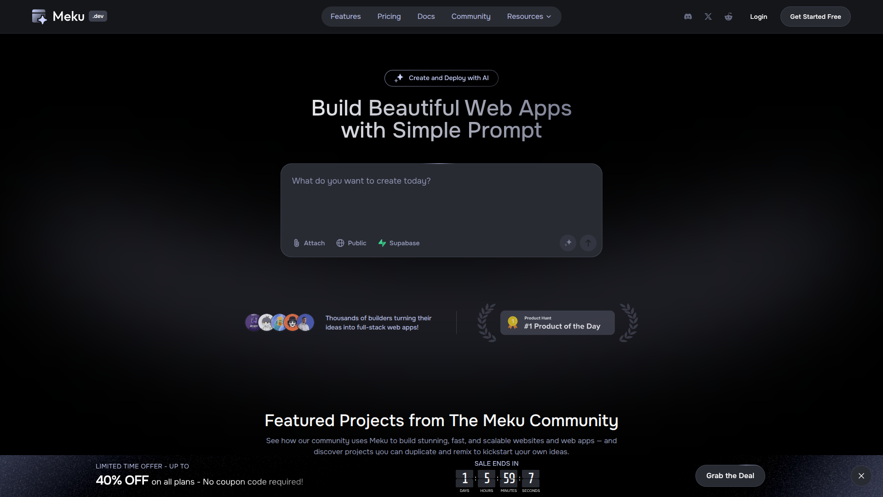Screen dimensions: 883x497
Task: Go to the Pricing page
Action: click(389, 17)
